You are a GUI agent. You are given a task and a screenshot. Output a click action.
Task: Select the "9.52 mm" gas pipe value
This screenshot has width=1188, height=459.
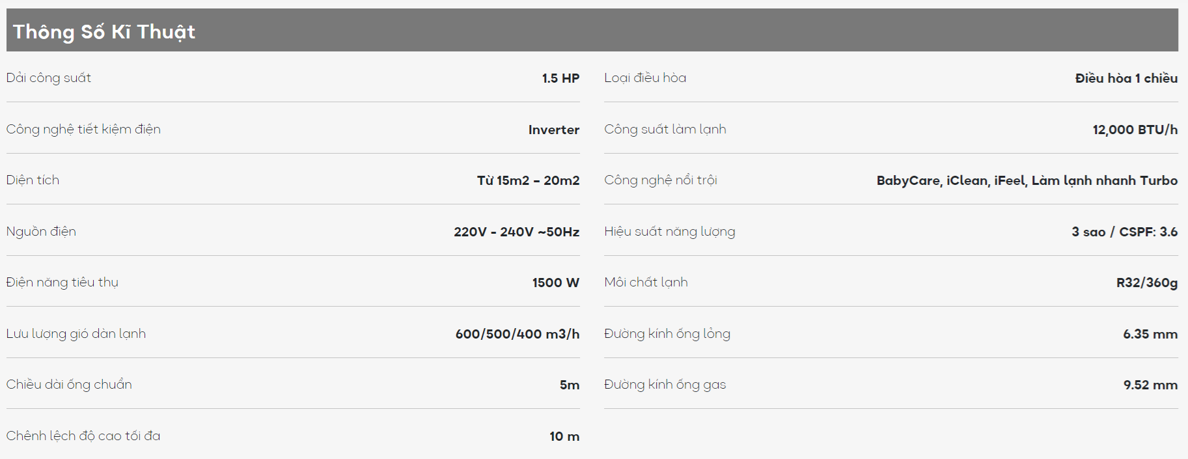[x=1150, y=385]
